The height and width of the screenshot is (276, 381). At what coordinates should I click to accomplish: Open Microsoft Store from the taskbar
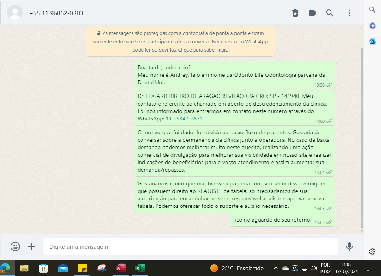(x=44, y=268)
